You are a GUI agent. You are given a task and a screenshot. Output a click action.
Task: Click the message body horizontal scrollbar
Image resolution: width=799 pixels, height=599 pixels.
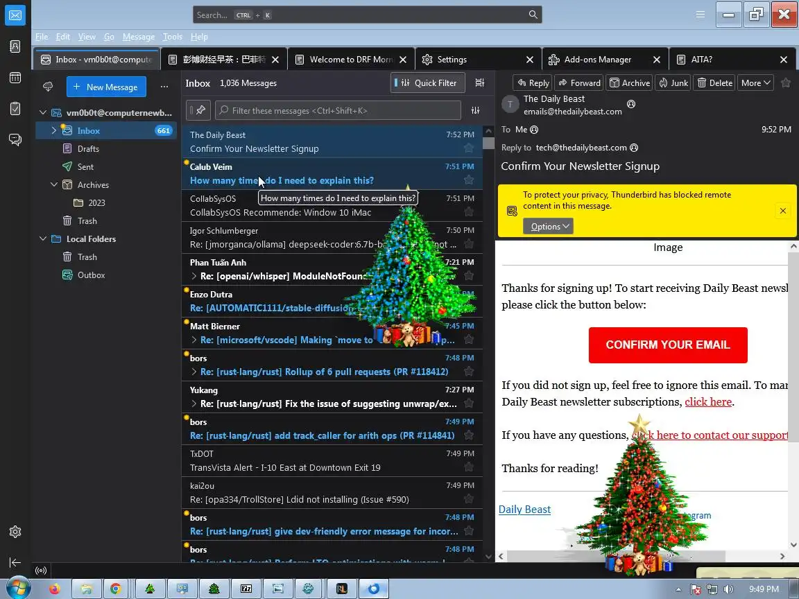click(x=616, y=556)
